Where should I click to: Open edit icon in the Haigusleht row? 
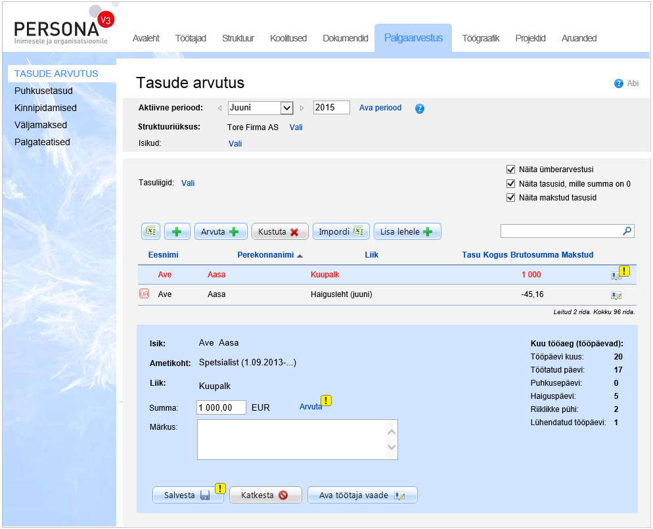click(616, 295)
